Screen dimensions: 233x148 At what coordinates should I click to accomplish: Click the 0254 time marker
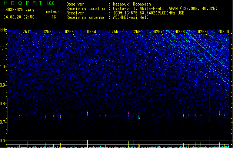[x=91, y=32]
